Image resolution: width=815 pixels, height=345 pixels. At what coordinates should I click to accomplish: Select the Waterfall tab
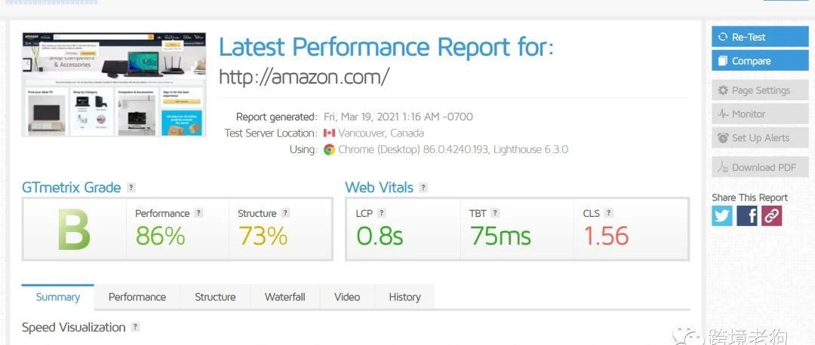point(284,297)
